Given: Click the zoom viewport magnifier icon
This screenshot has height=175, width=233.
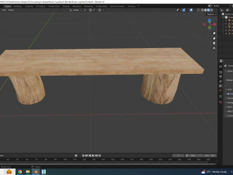Looking at the screenshot, I should 214,34.
